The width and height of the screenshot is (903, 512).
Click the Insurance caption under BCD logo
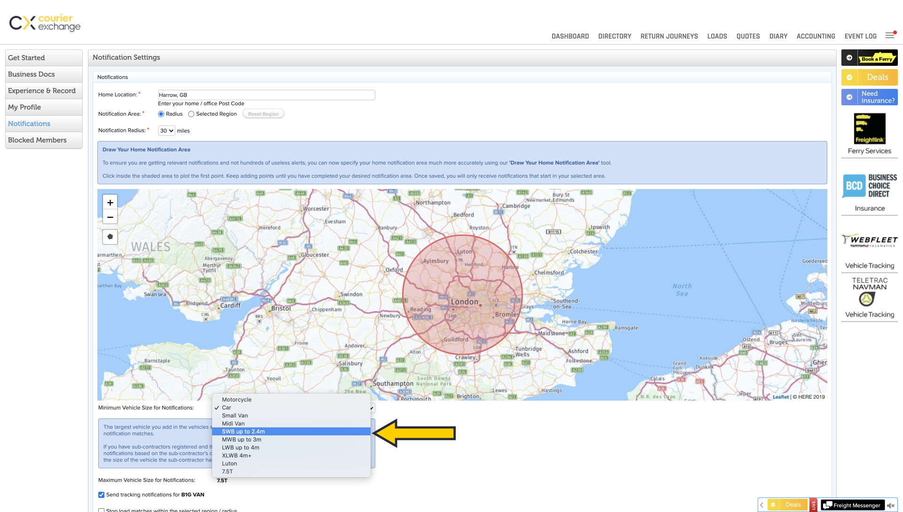pyautogui.click(x=870, y=208)
